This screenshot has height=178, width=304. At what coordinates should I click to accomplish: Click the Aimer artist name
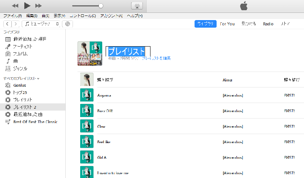227,80
